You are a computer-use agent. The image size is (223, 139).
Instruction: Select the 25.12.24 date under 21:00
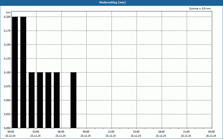pos(186,136)
